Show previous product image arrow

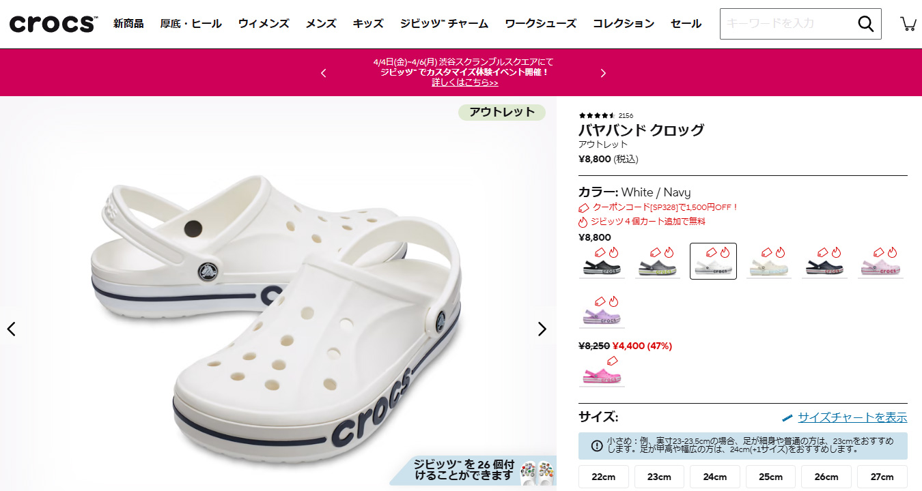point(11,329)
